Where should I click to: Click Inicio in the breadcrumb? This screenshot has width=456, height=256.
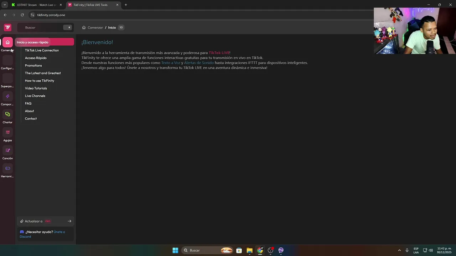(x=112, y=27)
